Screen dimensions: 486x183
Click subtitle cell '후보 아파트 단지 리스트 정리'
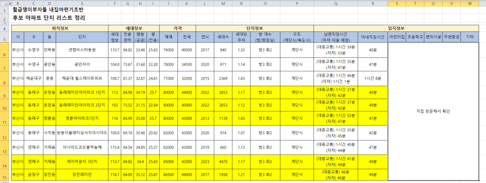point(49,18)
